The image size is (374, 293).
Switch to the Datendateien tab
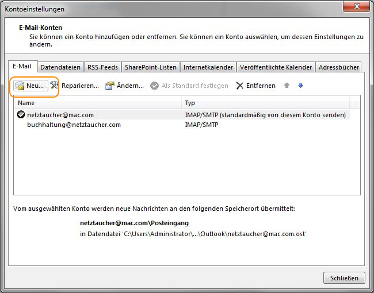click(61, 67)
